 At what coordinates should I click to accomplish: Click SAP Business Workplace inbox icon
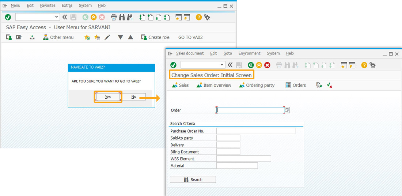(32, 37)
